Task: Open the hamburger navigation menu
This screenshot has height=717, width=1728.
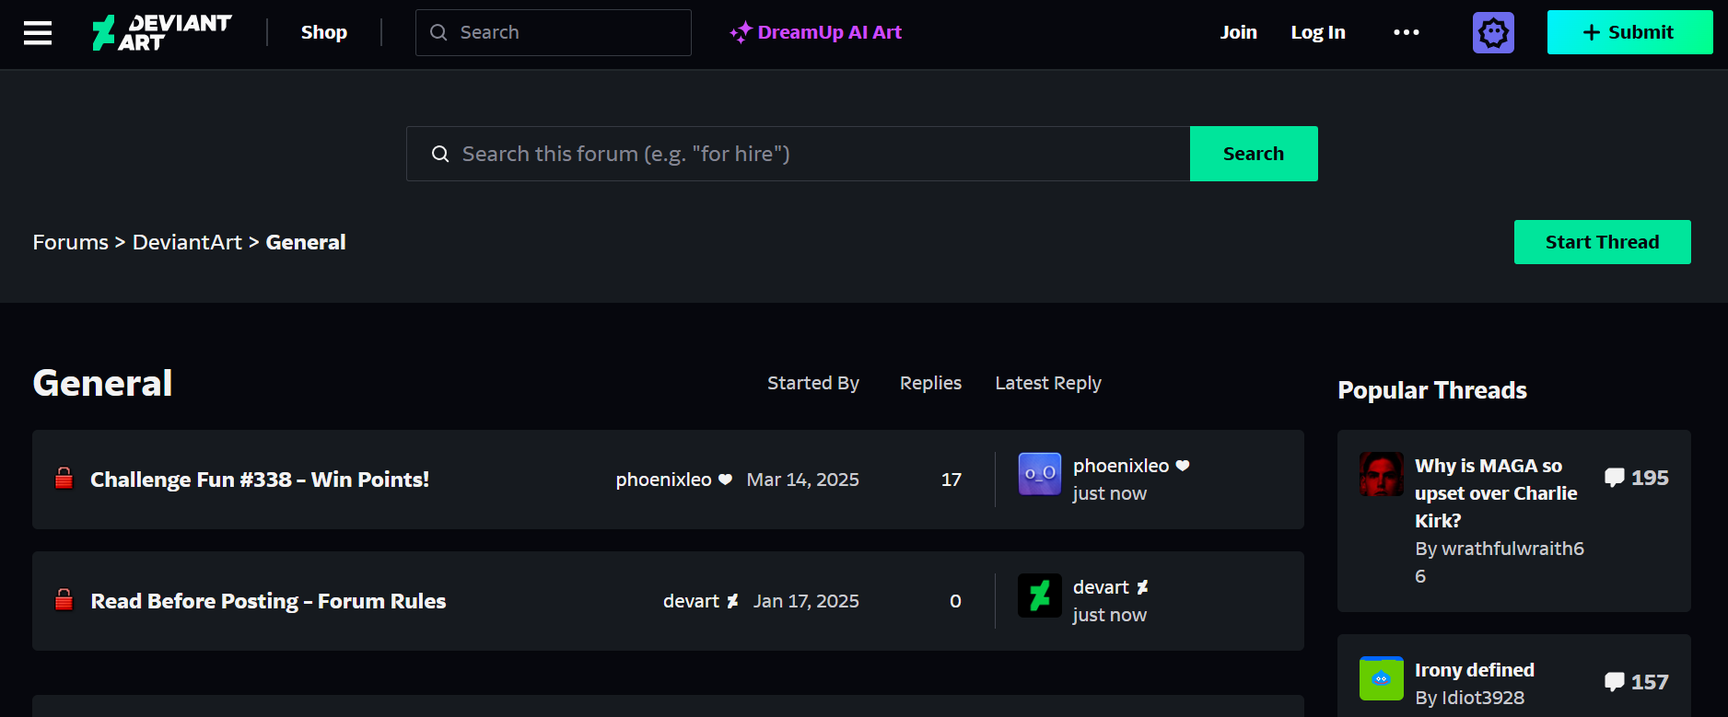Action: point(38,33)
